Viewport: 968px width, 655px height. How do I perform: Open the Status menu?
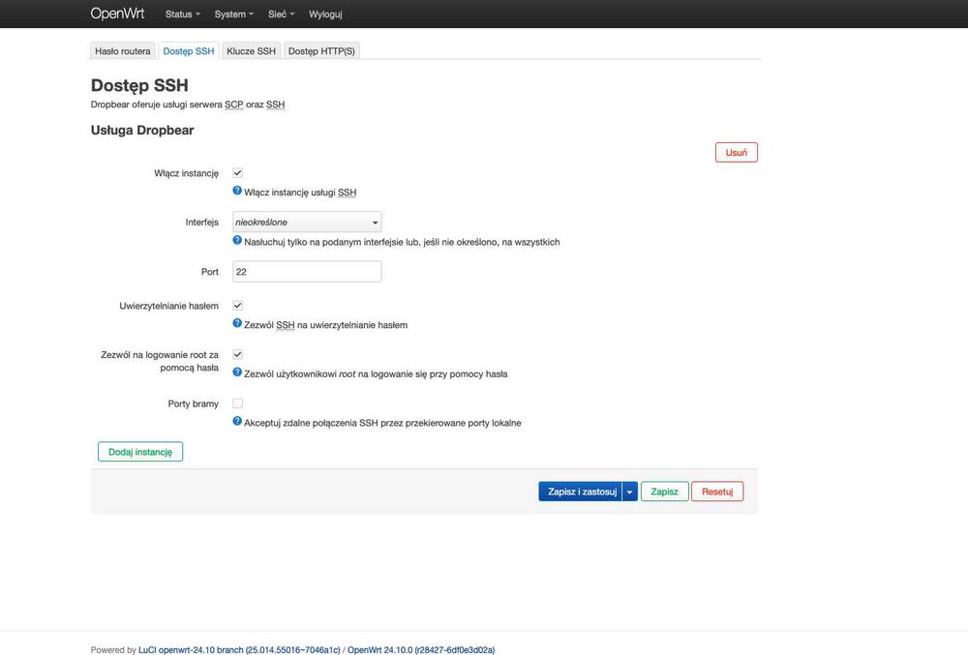(x=182, y=15)
